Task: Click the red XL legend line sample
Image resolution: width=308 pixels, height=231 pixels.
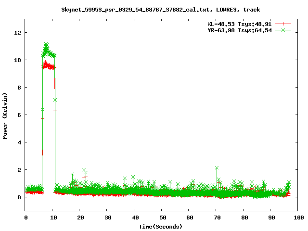Action: point(283,24)
